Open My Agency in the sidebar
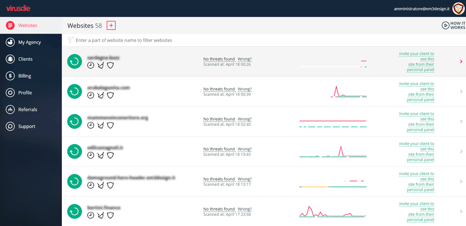The width and height of the screenshot is (466, 226). coord(29,42)
